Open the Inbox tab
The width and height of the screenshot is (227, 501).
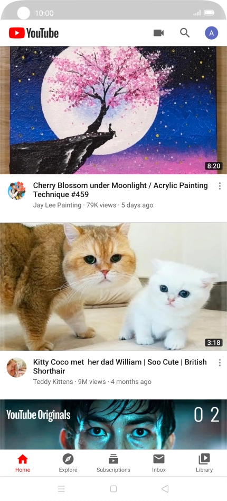pyautogui.click(x=159, y=463)
